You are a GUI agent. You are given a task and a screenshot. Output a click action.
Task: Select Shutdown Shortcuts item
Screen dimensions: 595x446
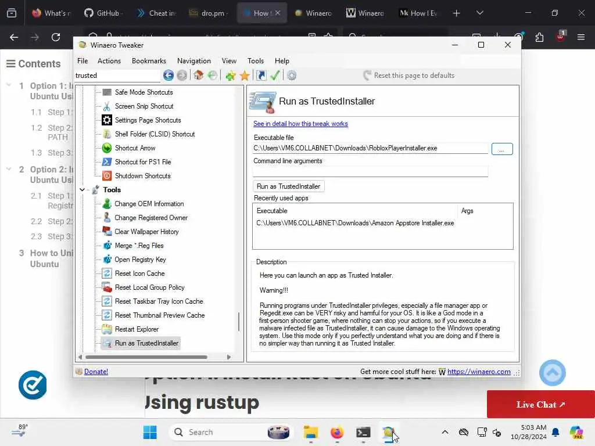(x=143, y=176)
